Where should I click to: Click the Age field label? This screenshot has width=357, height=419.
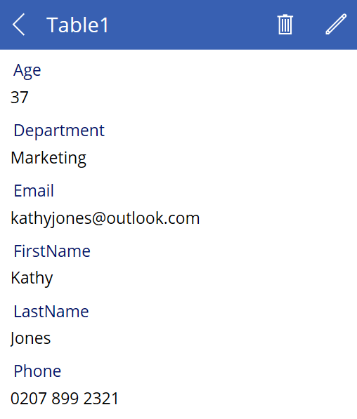(x=27, y=71)
